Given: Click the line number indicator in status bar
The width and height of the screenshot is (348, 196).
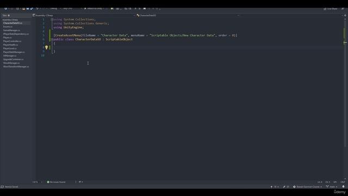Looking at the screenshot, I should coord(320,182).
